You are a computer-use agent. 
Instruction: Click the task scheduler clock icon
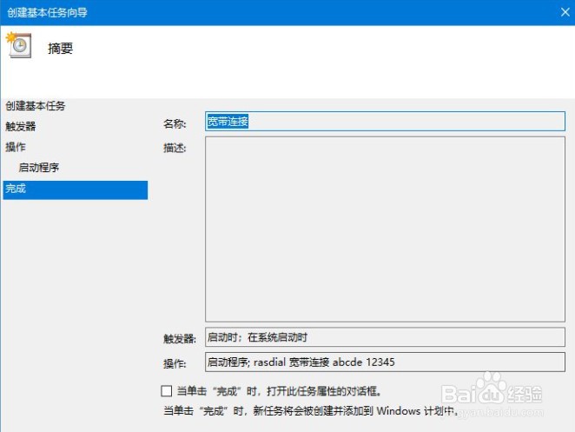click(x=19, y=45)
